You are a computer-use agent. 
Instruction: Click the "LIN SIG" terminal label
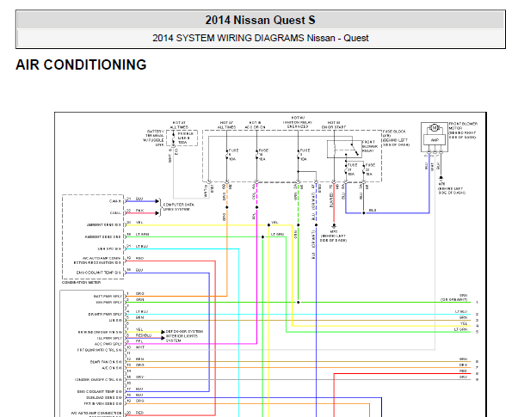pyautogui.click(x=115, y=320)
